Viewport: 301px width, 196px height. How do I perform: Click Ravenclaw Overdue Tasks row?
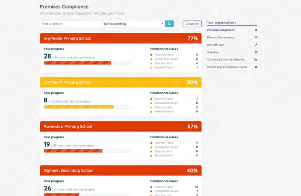(174, 143)
